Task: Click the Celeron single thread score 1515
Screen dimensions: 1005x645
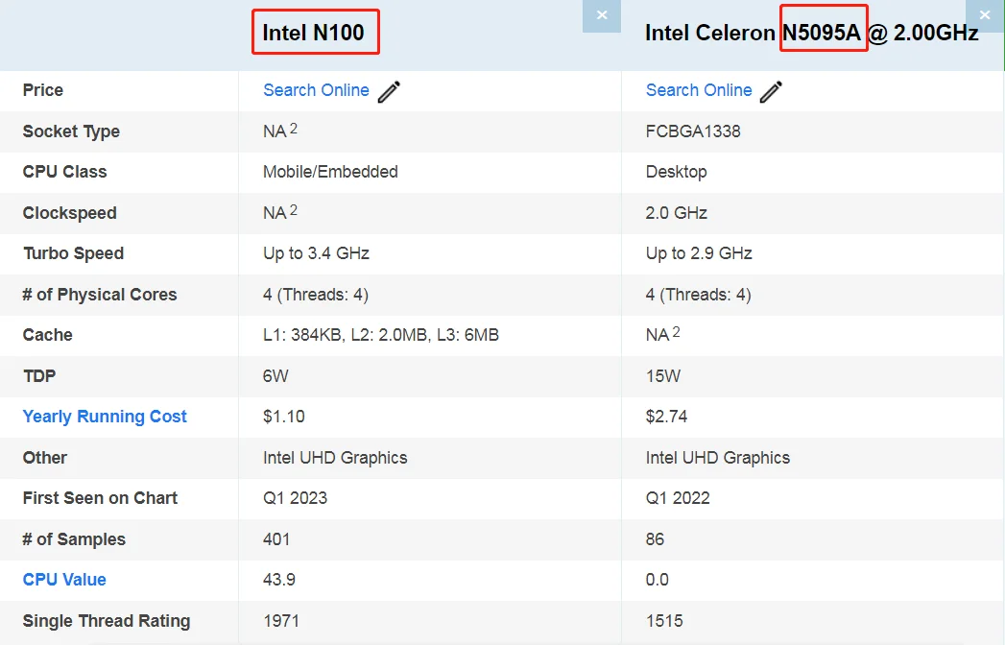Action: click(x=664, y=621)
